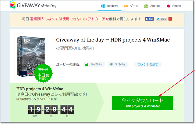Click the Twitter Follow button

click(x=161, y=19)
